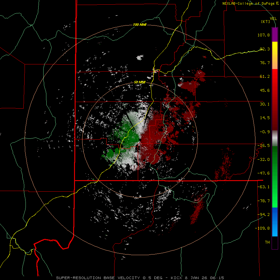The width and height of the screenshot is (280, 280).
Task: Click the Super-Resolution Base Velocity caption text
Action: pos(98,278)
